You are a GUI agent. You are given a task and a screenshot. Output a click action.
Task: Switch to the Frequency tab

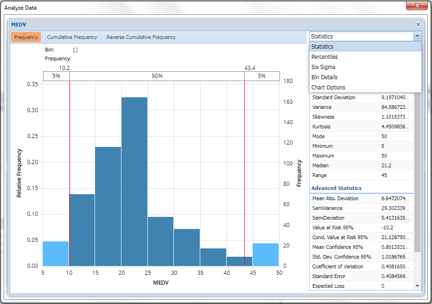[26, 37]
